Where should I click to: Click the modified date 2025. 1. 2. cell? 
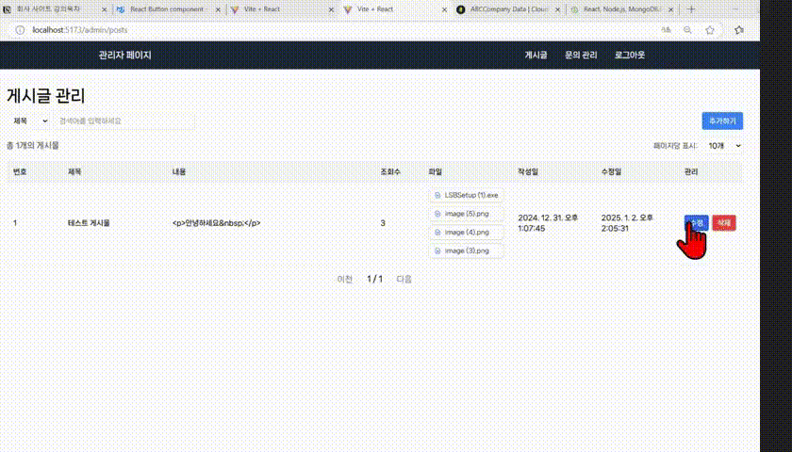coord(627,223)
